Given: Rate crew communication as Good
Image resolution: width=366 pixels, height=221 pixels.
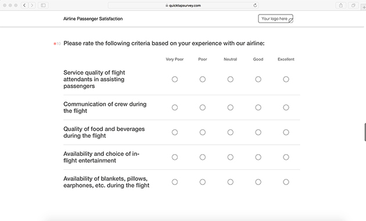Looking at the screenshot, I should [258, 108].
